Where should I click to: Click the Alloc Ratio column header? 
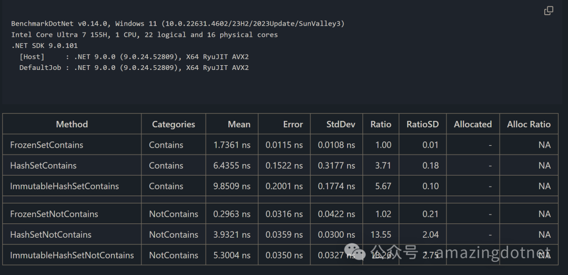(529, 124)
